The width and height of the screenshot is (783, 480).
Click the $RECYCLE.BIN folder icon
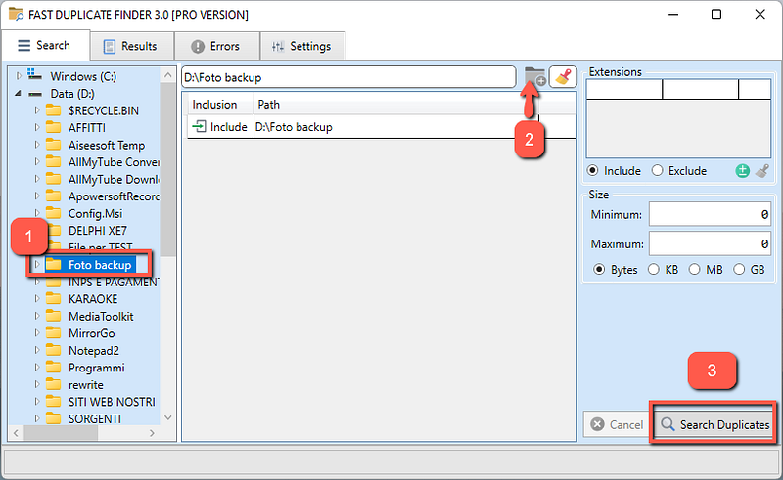tap(54, 110)
